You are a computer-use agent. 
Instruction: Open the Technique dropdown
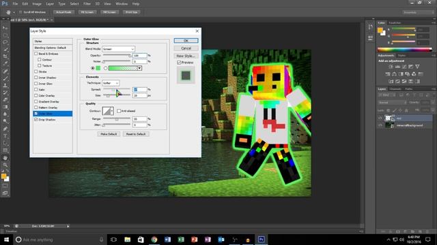tap(111, 83)
